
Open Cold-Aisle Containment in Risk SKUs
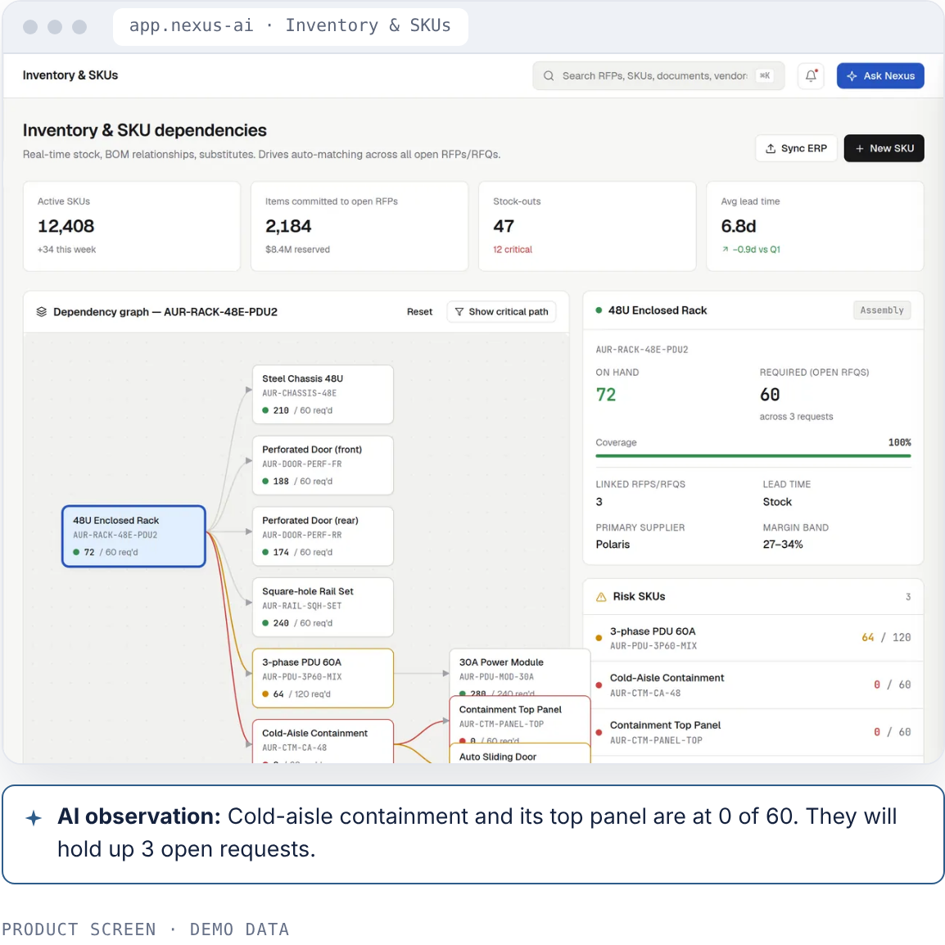pos(753,685)
